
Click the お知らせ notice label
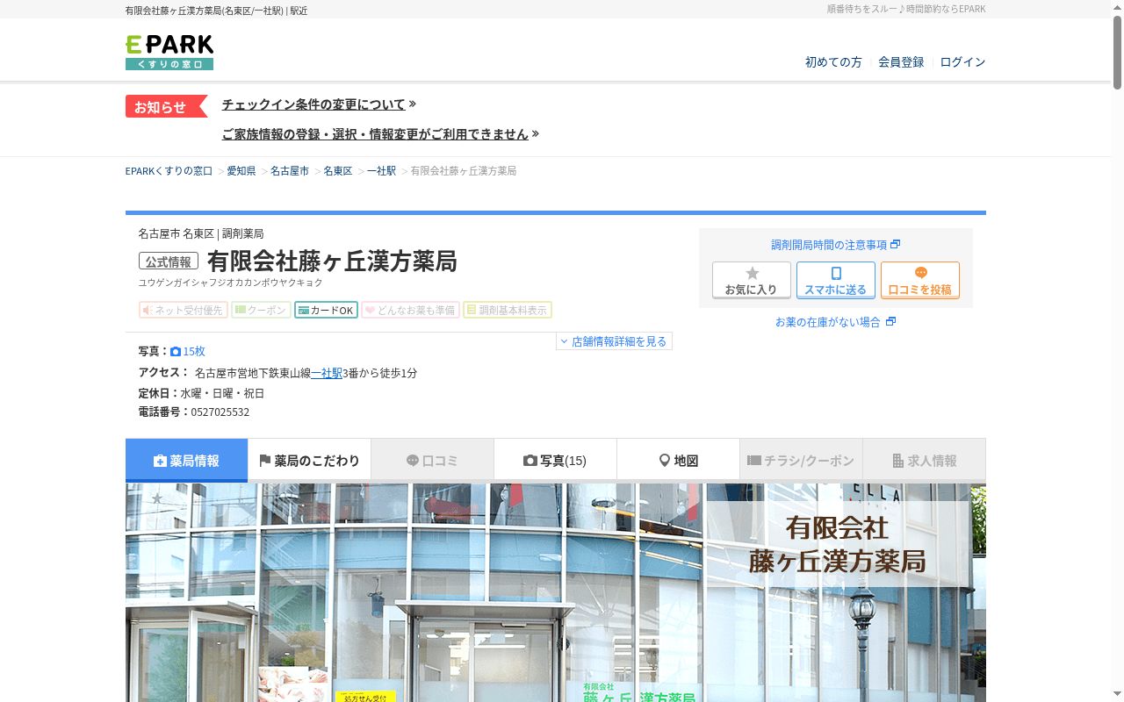click(167, 106)
